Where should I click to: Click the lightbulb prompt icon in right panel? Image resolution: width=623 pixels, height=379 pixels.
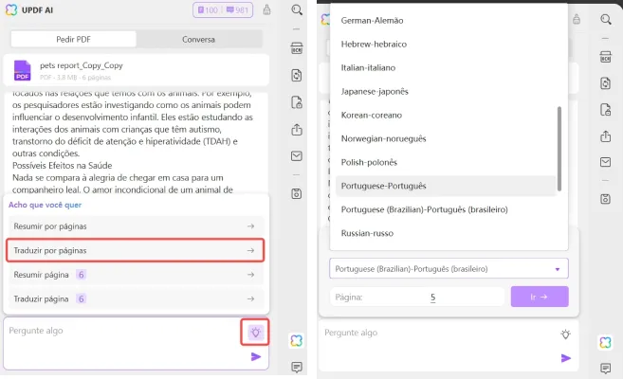pyautogui.click(x=565, y=334)
